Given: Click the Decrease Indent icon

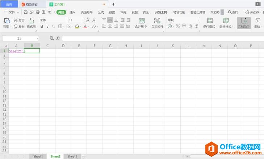Looking at the screenshot, I should [x=122, y=20].
